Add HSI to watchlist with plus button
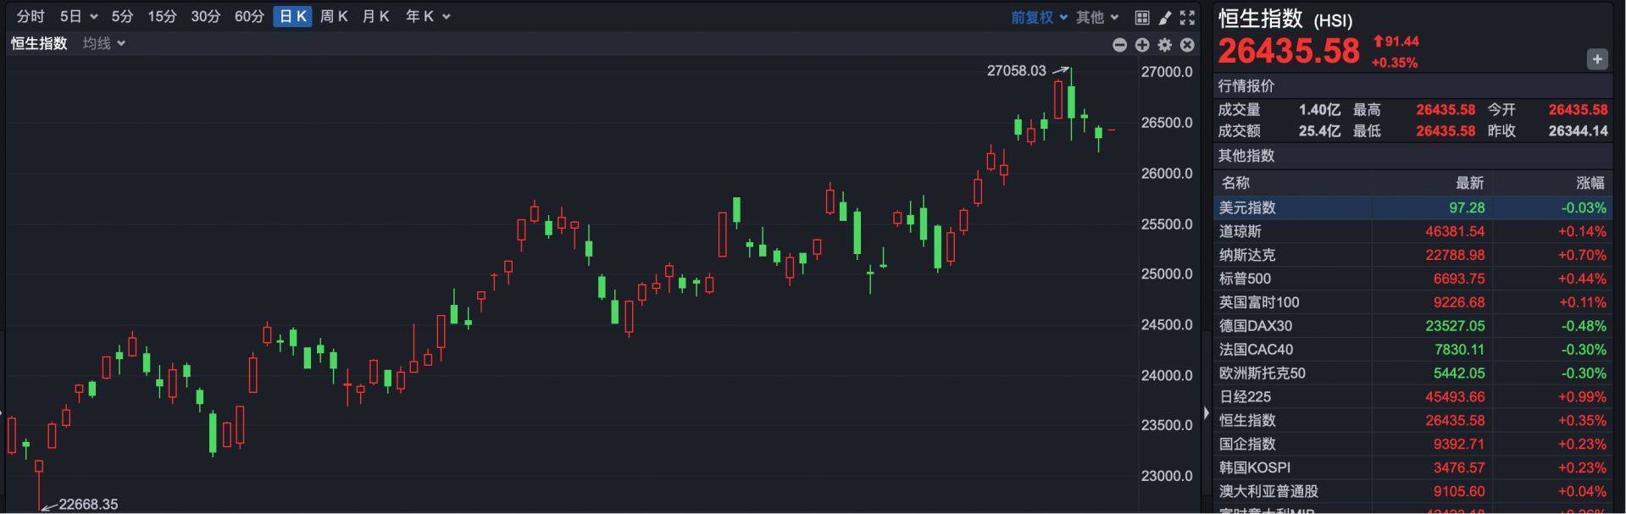Image resolution: width=1626 pixels, height=514 pixels. (x=1596, y=59)
